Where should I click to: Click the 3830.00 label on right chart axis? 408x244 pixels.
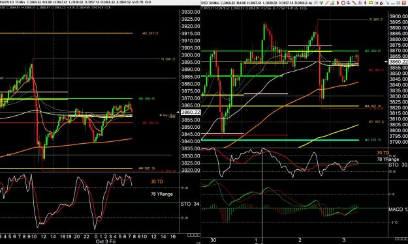[398, 96]
